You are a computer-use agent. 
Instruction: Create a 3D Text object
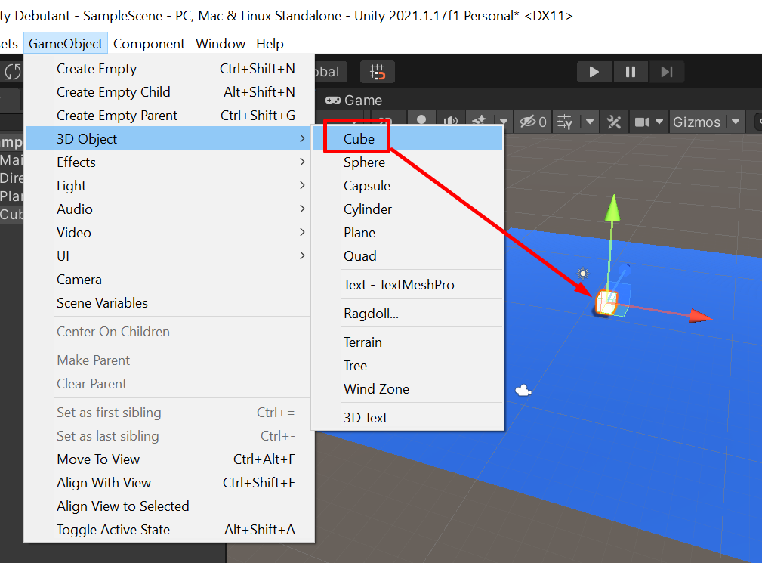point(407,417)
